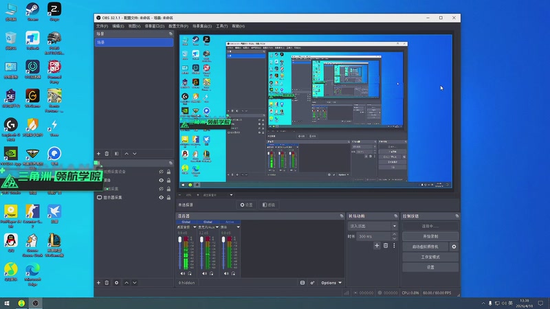This screenshot has height=309, width=550.
Task: Move scene up with arrow icon
Action: pos(126,153)
